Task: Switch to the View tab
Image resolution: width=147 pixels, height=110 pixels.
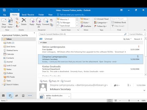Action: pyautogui.click(x=50, y=15)
